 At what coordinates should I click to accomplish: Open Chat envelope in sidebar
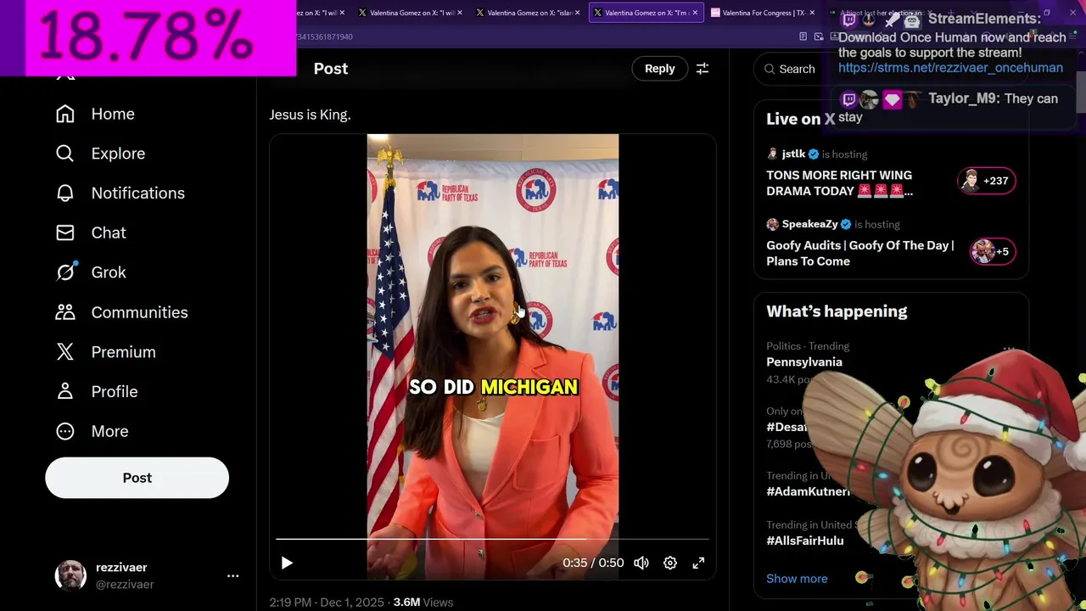coord(91,233)
